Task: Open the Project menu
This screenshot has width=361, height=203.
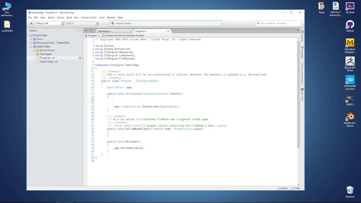Action: (61, 17)
